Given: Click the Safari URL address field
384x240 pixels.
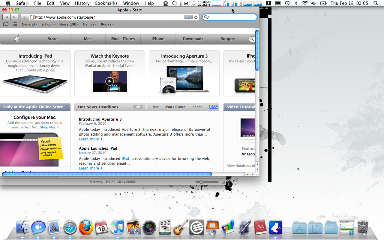Looking at the screenshot, I should [x=109, y=17].
